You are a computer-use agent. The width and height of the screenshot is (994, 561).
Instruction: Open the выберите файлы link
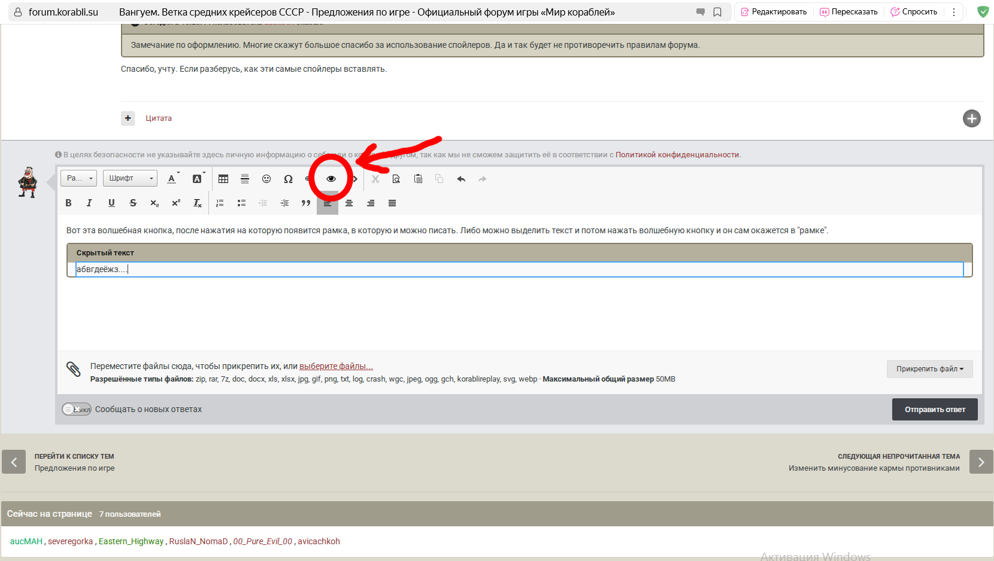[x=336, y=366]
